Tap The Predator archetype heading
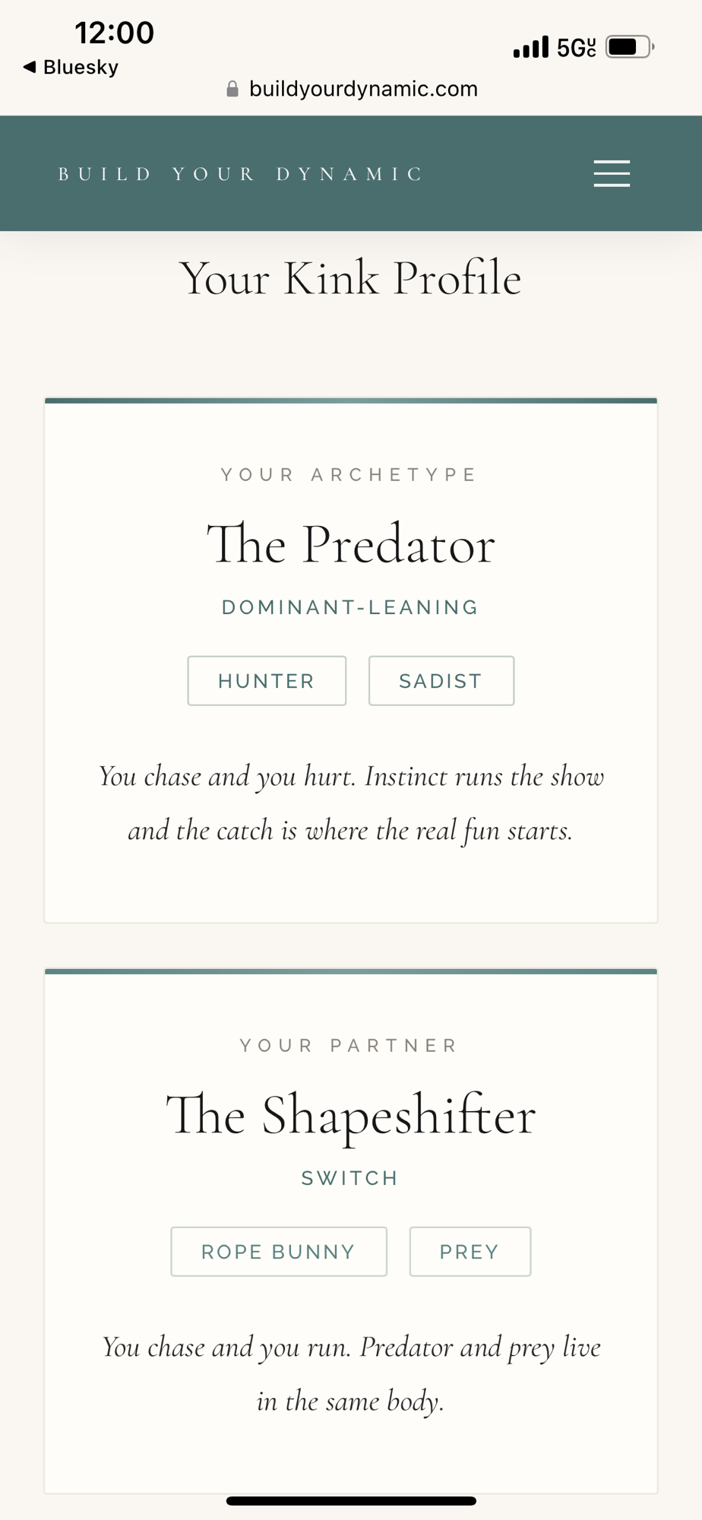 click(351, 545)
